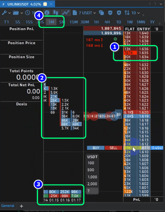Click price level 1.620 in order book

point(144,112)
